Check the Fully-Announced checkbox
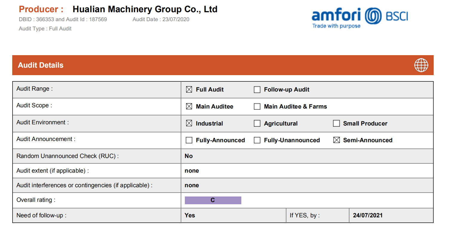Image resolution: width=451 pixels, height=226 pixels. [x=189, y=140]
